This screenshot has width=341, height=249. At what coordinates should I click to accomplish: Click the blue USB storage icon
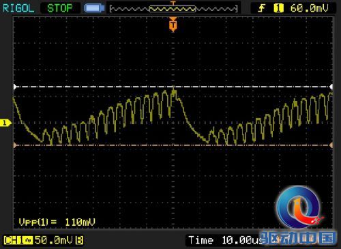(x=94, y=8)
